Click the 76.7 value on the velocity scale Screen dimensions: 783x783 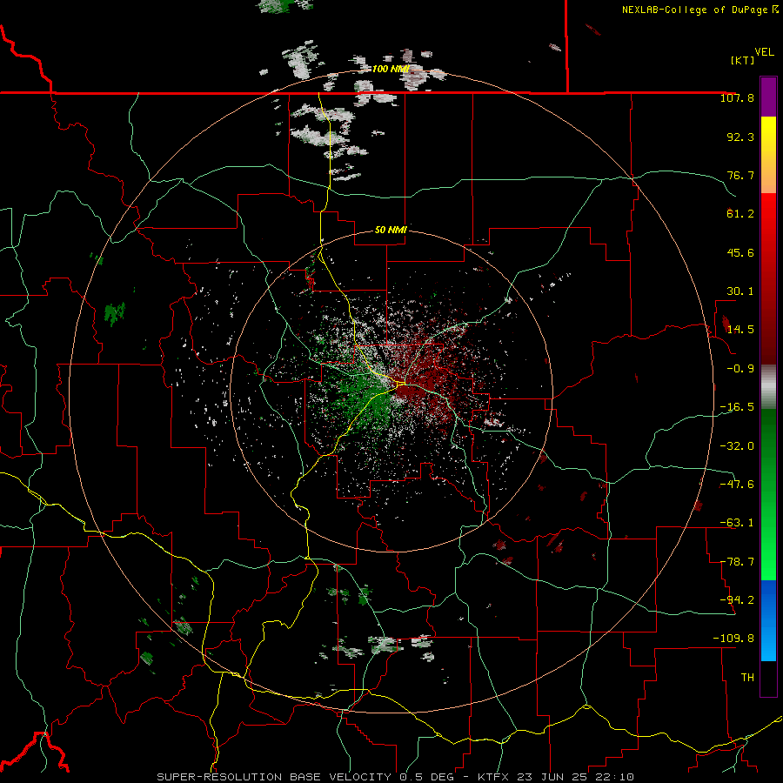tap(740, 175)
